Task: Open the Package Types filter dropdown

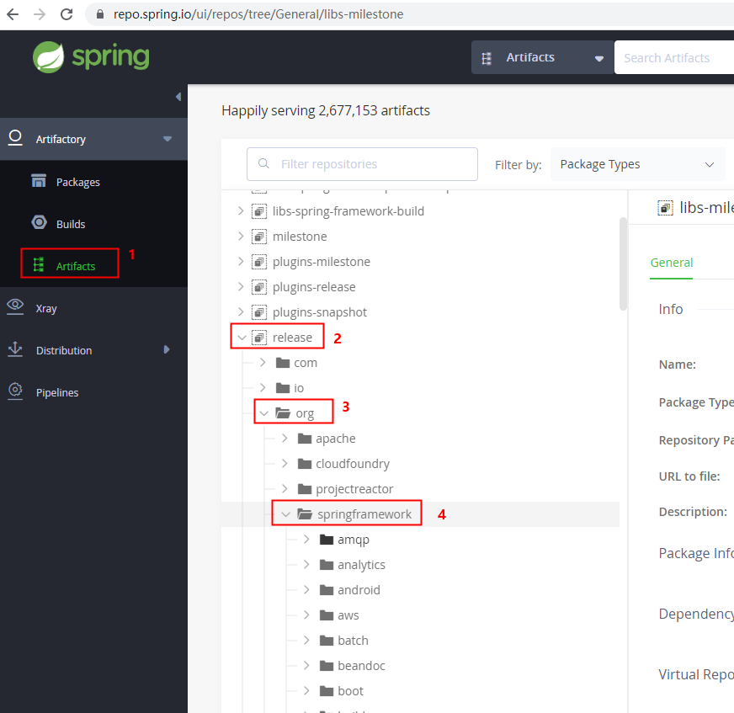Action: 637,164
